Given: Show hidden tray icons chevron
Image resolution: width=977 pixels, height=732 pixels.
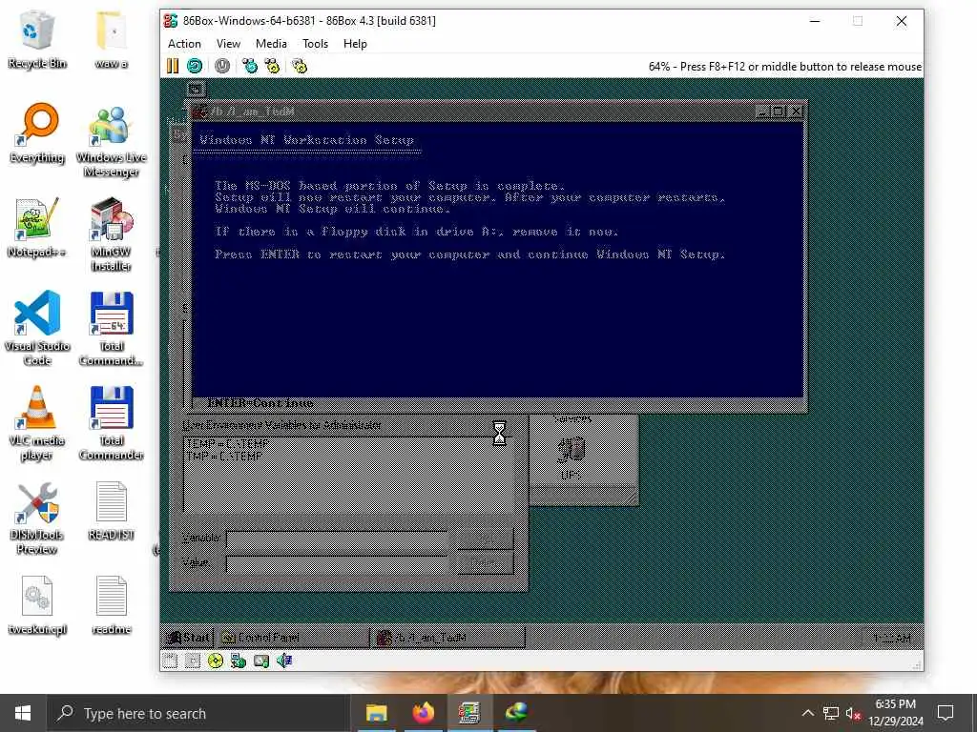Looking at the screenshot, I should (x=807, y=713).
